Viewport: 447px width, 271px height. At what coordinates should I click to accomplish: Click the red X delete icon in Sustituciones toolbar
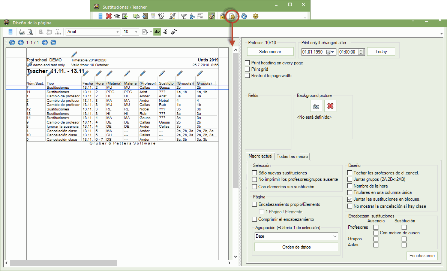[x=109, y=16]
